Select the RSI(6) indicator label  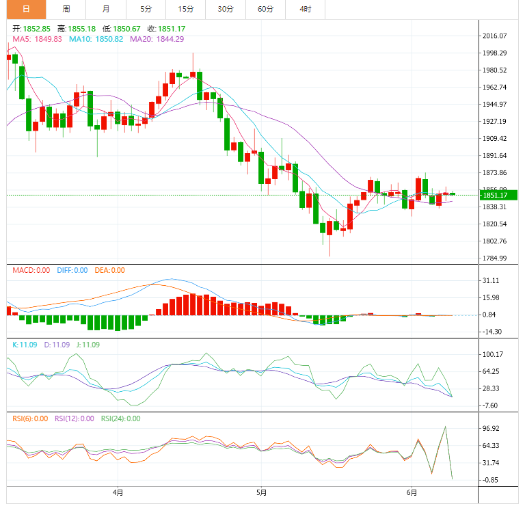30,418
